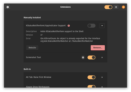
Task: Click the Built-In section heading
Action: pyautogui.click(x=27, y=69)
